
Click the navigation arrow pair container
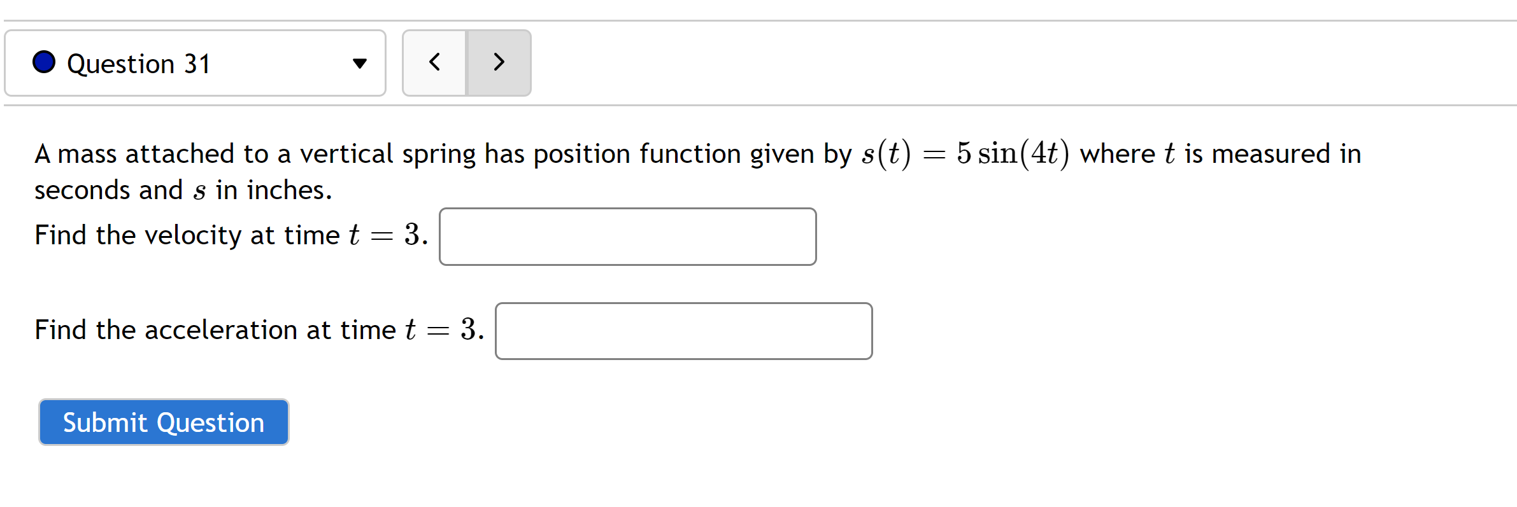[x=467, y=63]
